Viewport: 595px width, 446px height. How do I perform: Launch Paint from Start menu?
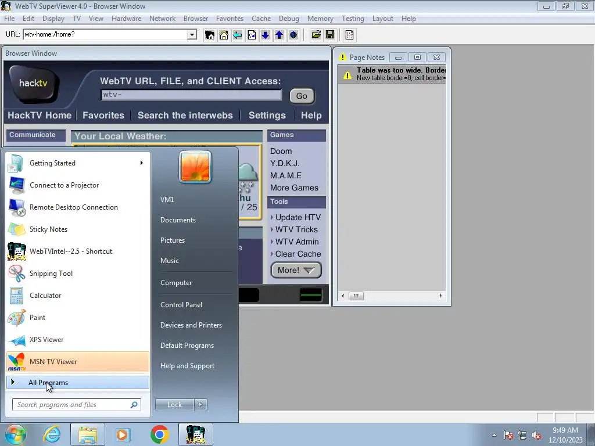pos(78,318)
